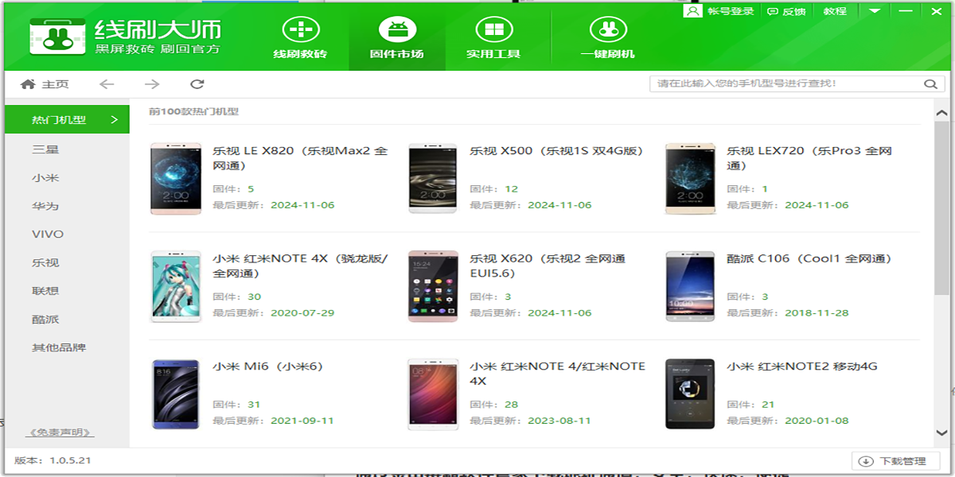Open 帐号登录 account login
The height and width of the screenshot is (477, 955).
[x=719, y=11]
